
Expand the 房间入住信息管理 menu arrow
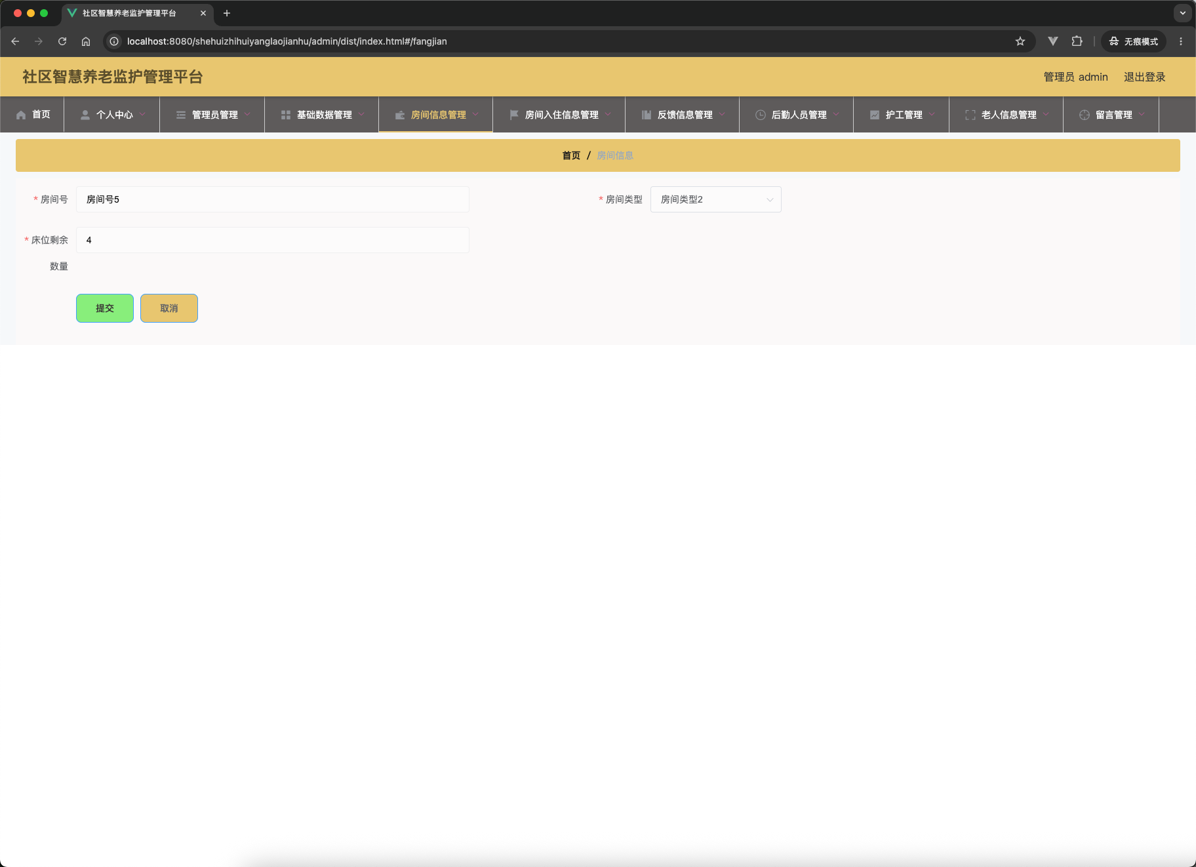tap(608, 114)
